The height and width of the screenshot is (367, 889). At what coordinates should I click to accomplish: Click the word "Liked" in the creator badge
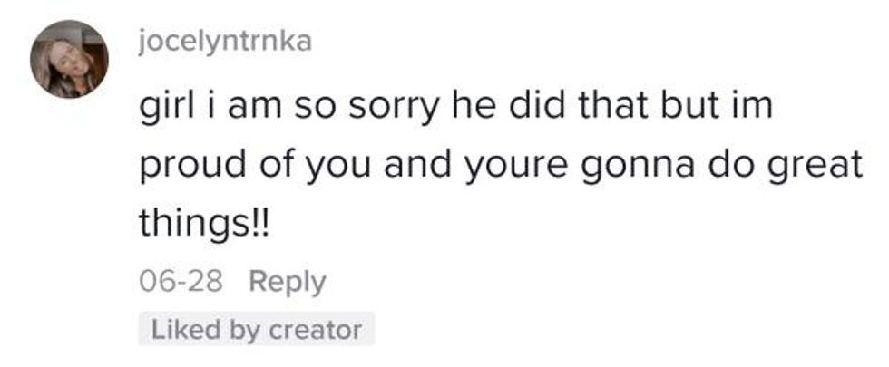(177, 330)
